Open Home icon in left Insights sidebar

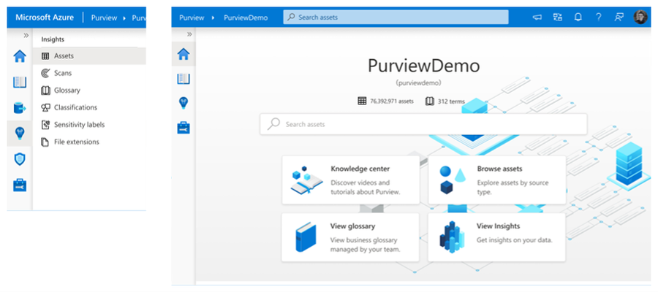[x=20, y=55]
